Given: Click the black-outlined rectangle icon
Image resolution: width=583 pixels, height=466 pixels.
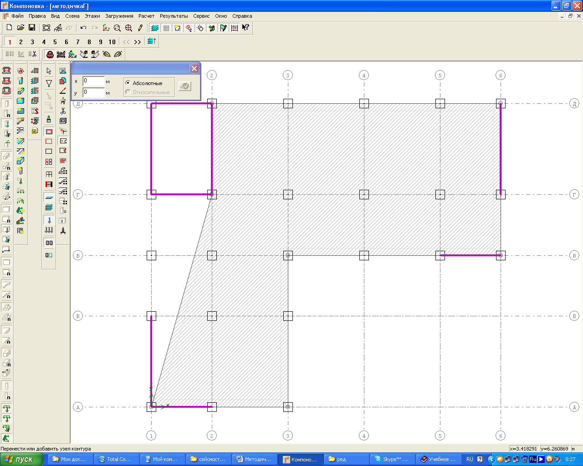Looking at the screenshot, I should pyautogui.click(x=49, y=152).
